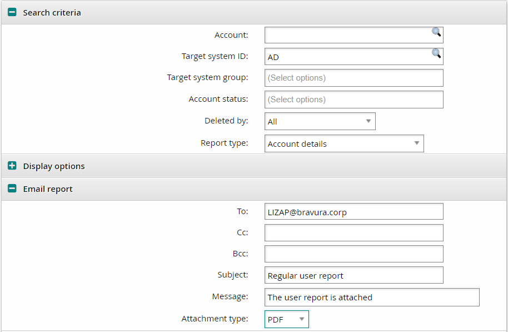Click the Message text field
The image size is (508, 332).
(x=371, y=297)
